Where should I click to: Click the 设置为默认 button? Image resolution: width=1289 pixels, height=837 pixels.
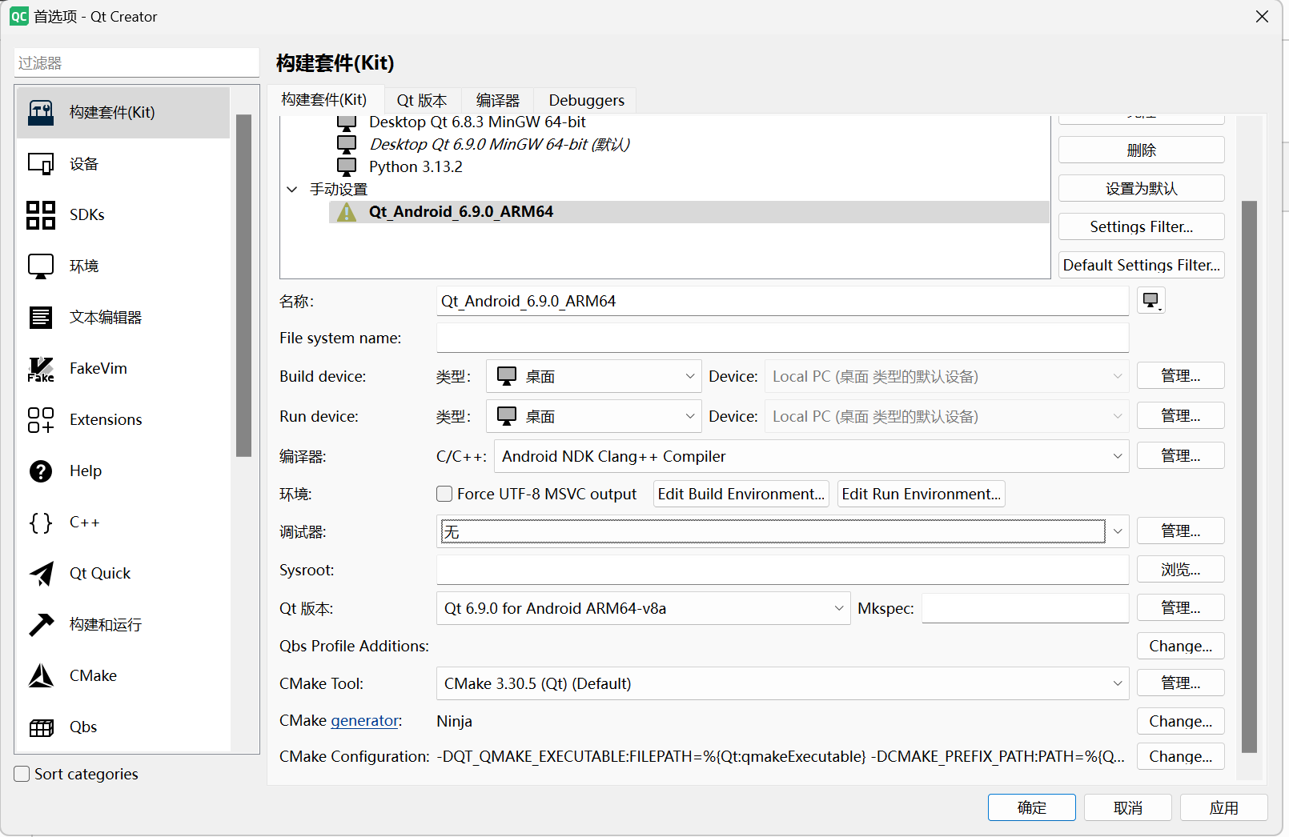click(1142, 189)
